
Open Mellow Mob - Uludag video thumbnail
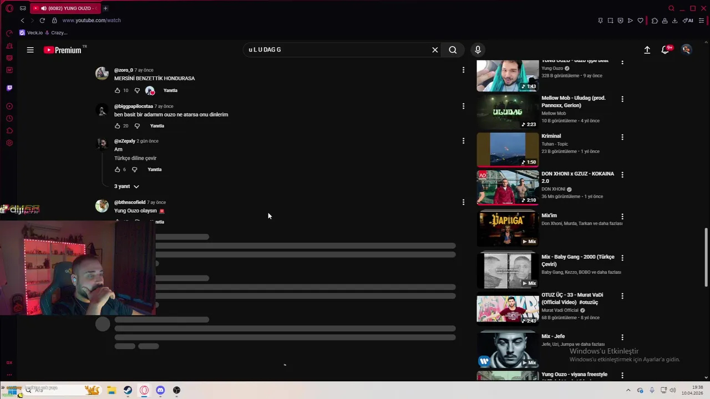(x=508, y=112)
